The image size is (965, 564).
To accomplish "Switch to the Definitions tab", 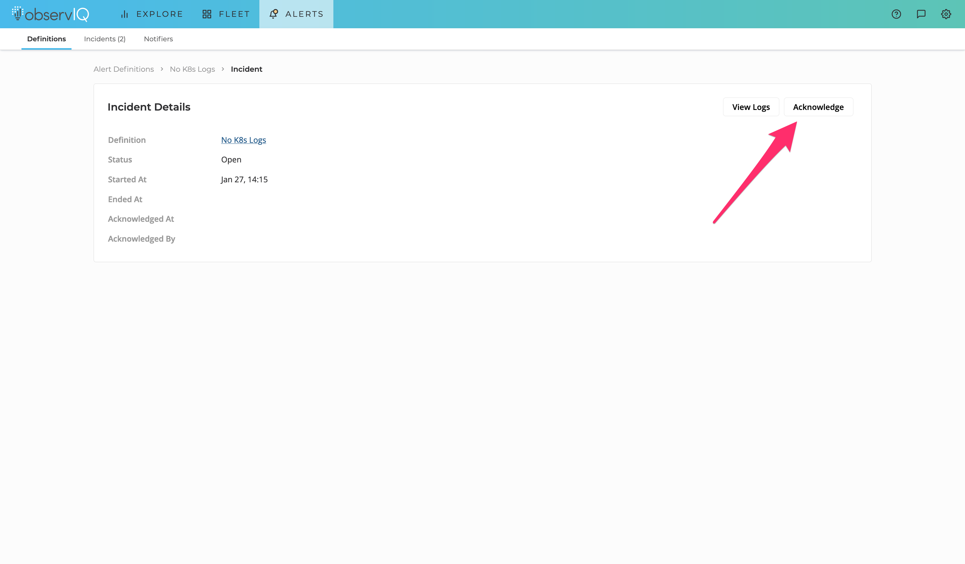I will (x=46, y=39).
